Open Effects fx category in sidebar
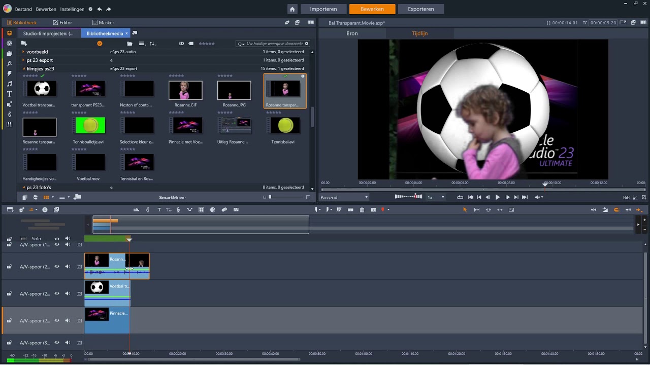 (x=9, y=63)
